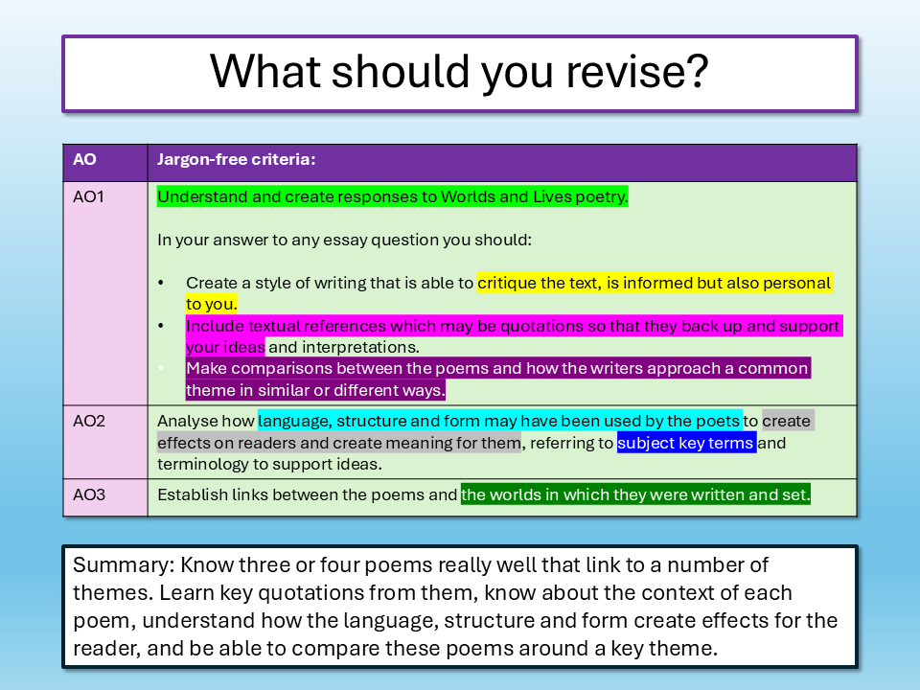The width and height of the screenshot is (920, 690).
Task: Click the cyan highlighted "language, structure and form" phrase
Action: [498, 421]
